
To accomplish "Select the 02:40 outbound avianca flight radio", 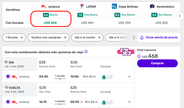I will [x=8, y=76].
